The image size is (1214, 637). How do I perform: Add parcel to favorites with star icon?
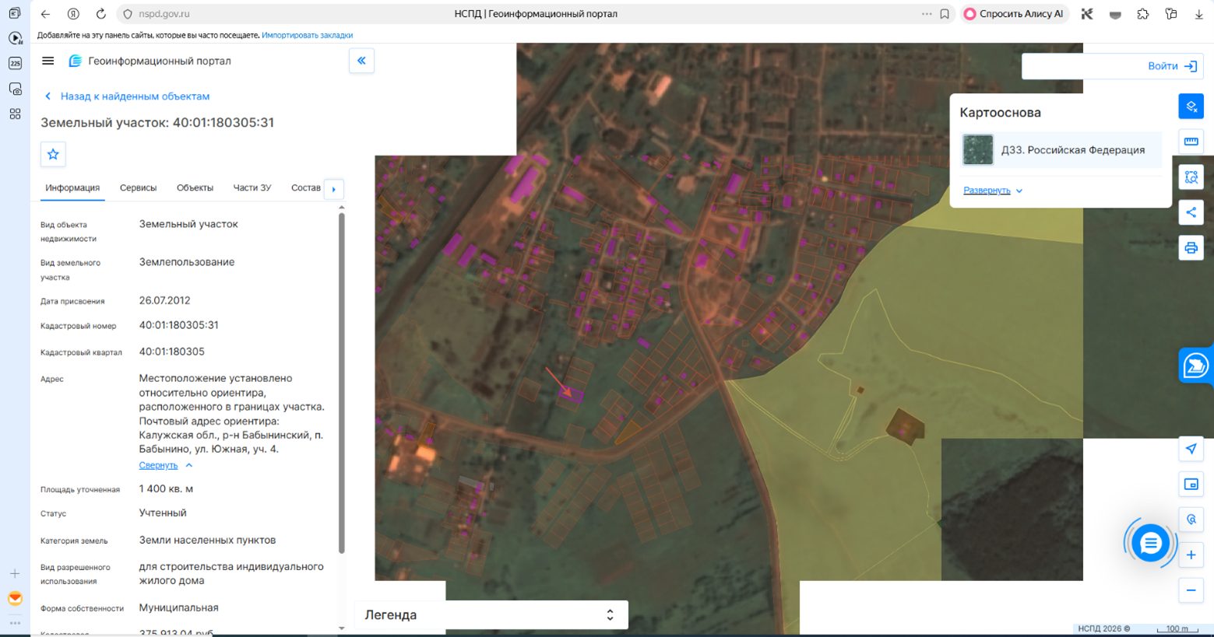53,154
